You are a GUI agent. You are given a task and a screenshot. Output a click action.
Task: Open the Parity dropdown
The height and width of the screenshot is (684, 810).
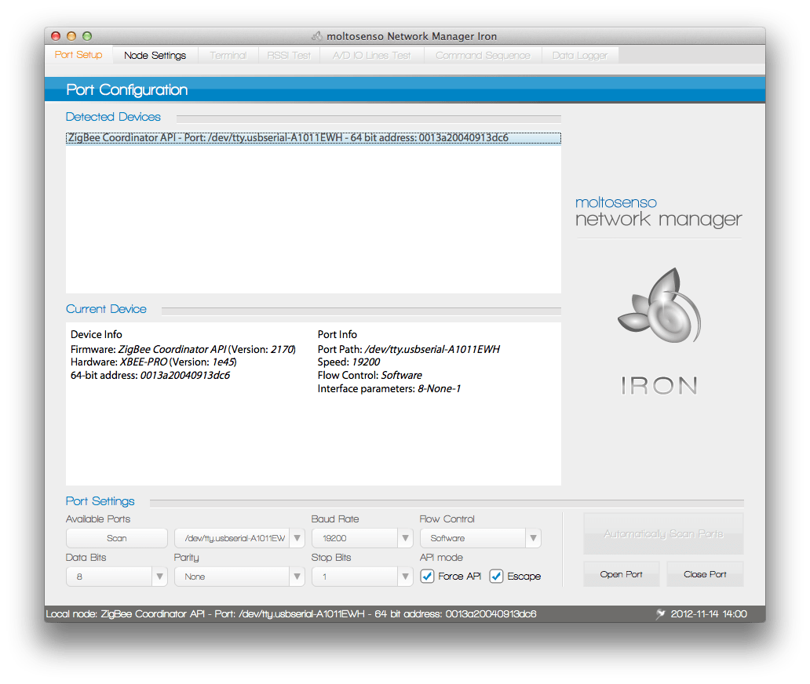(x=239, y=576)
